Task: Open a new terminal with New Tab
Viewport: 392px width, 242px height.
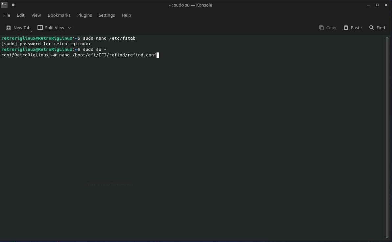Action: click(18, 28)
